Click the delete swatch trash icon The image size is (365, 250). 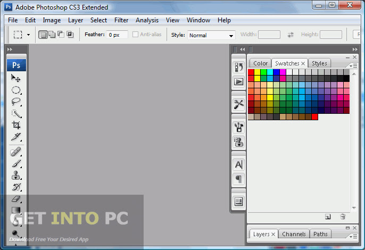point(343,216)
